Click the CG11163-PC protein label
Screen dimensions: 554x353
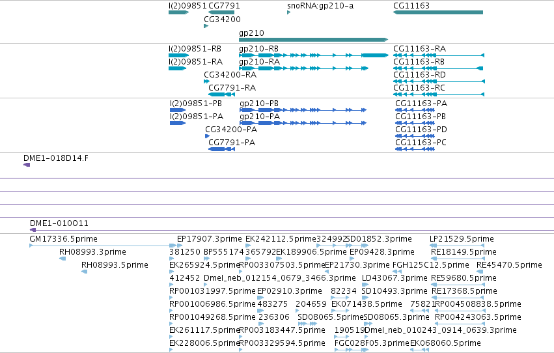tap(421, 143)
